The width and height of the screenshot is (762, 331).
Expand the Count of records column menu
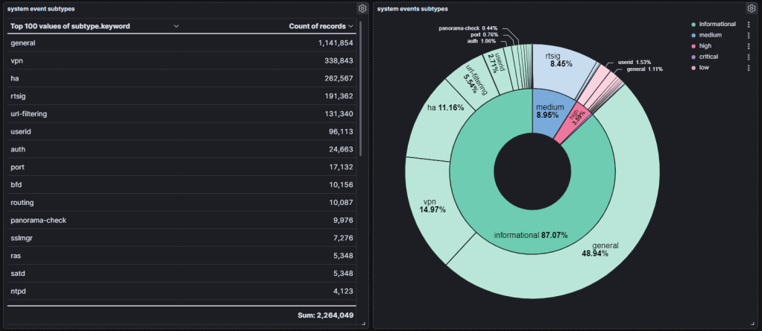pos(350,26)
